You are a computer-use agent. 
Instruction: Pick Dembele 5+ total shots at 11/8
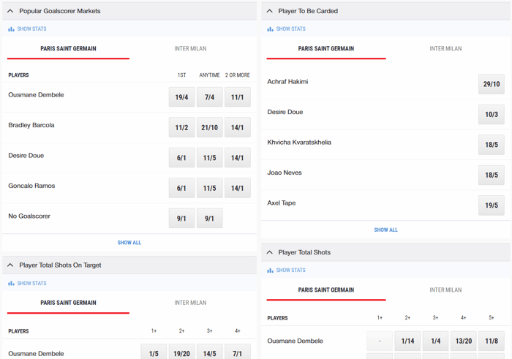pyautogui.click(x=492, y=341)
